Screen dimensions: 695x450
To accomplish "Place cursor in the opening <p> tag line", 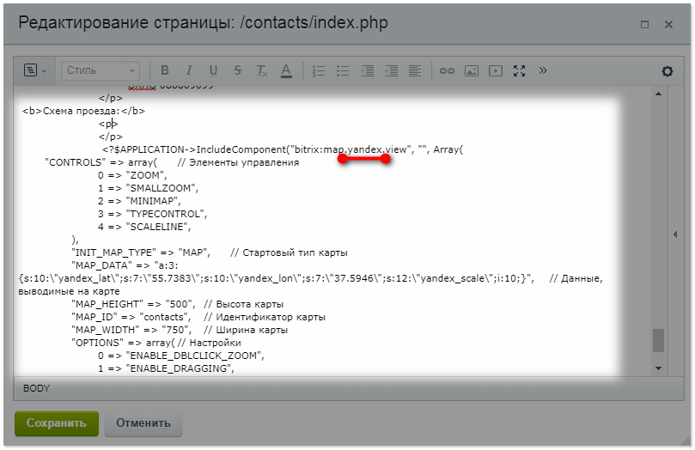I will click(108, 124).
